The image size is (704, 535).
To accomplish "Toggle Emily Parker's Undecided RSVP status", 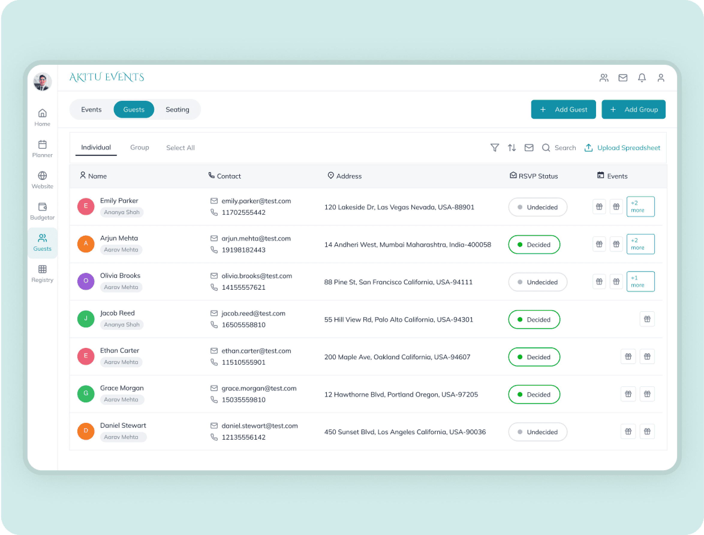I will click(x=538, y=207).
